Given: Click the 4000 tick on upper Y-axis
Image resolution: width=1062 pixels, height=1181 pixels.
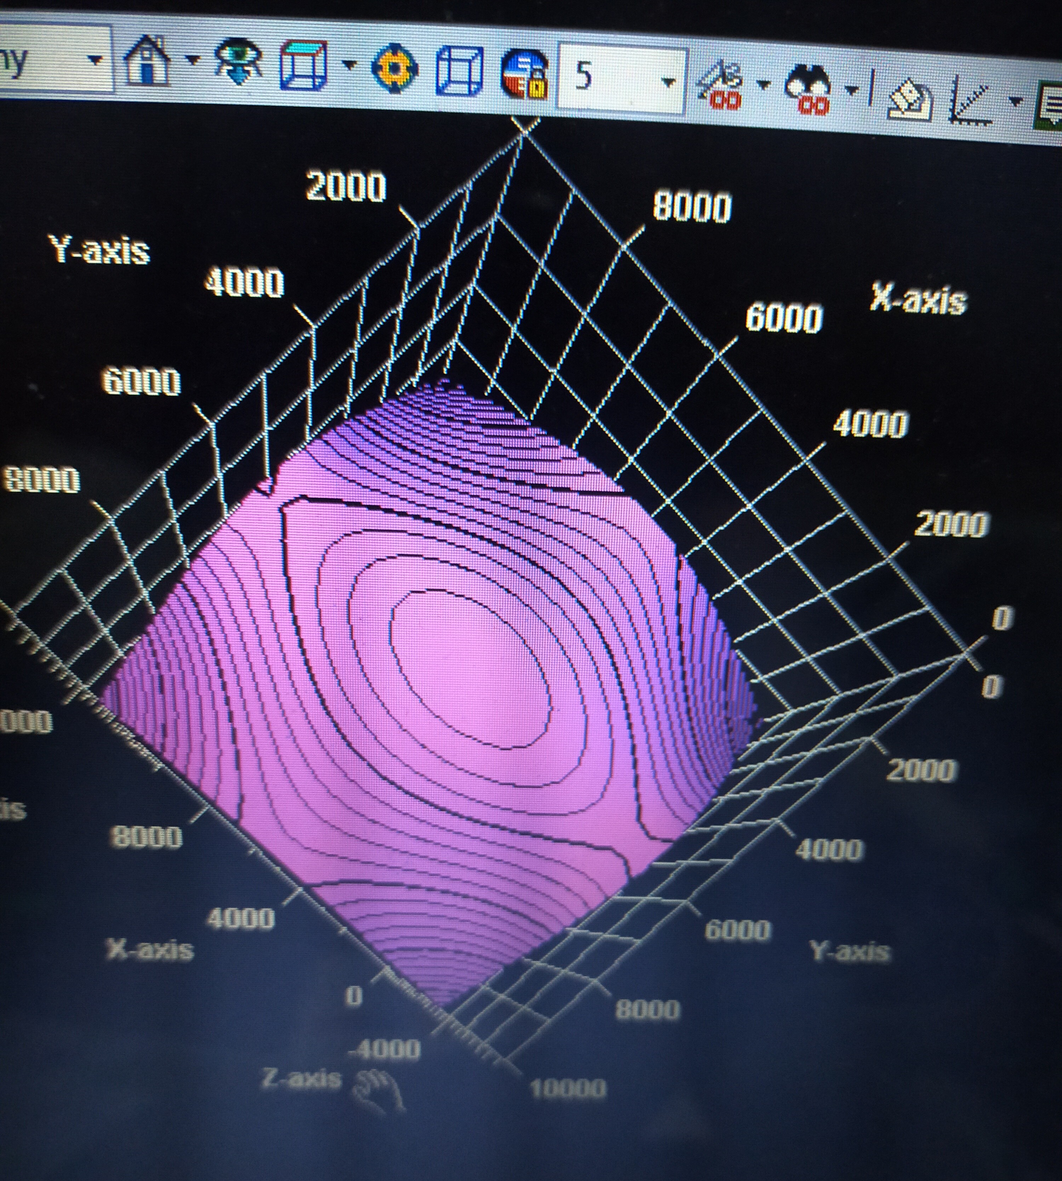Looking at the screenshot, I should (x=245, y=283).
